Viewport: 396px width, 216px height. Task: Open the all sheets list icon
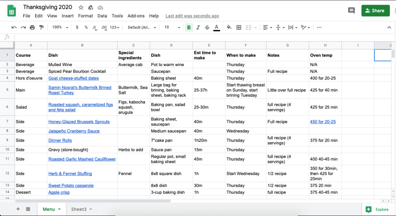click(x=28, y=209)
